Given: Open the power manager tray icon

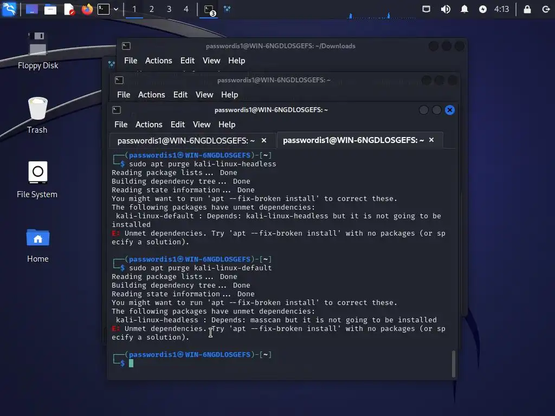Looking at the screenshot, I should pos(483,9).
